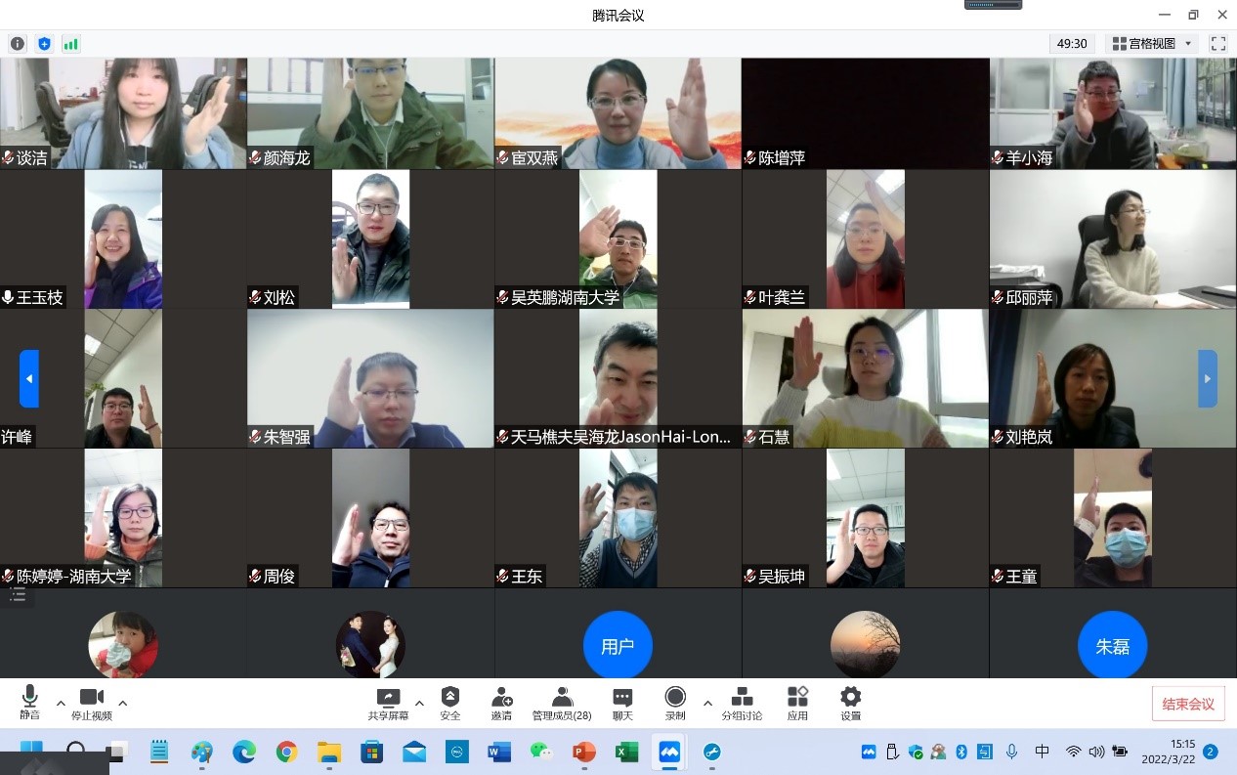The width and height of the screenshot is (1237, 775).
Task: Expand audio options arrow beside 静音
Action: (x=61, y=703)
